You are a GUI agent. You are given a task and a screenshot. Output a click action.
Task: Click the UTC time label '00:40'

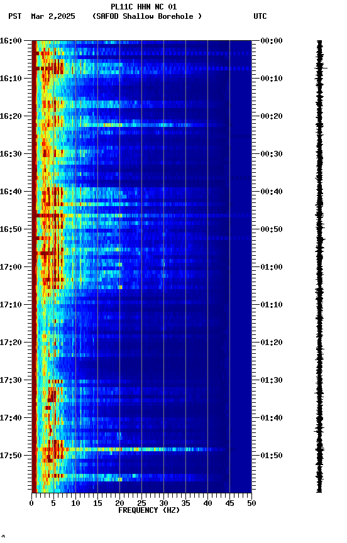click(x=272, y=192)
